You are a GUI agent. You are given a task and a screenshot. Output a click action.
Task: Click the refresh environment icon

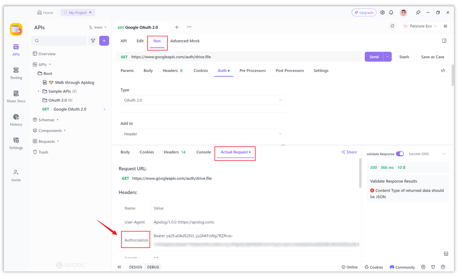click(392, 26)
